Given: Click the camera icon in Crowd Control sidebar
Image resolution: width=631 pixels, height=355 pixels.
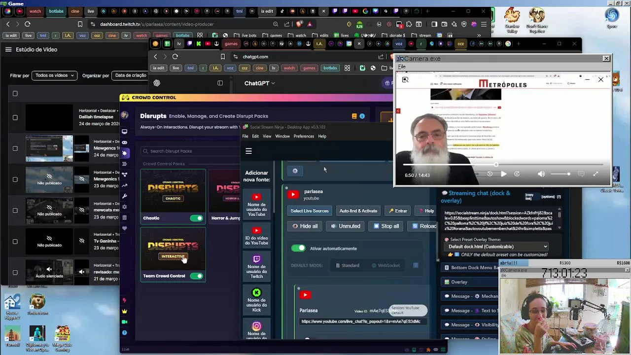Looking at the screenshot, I should 124,322.
